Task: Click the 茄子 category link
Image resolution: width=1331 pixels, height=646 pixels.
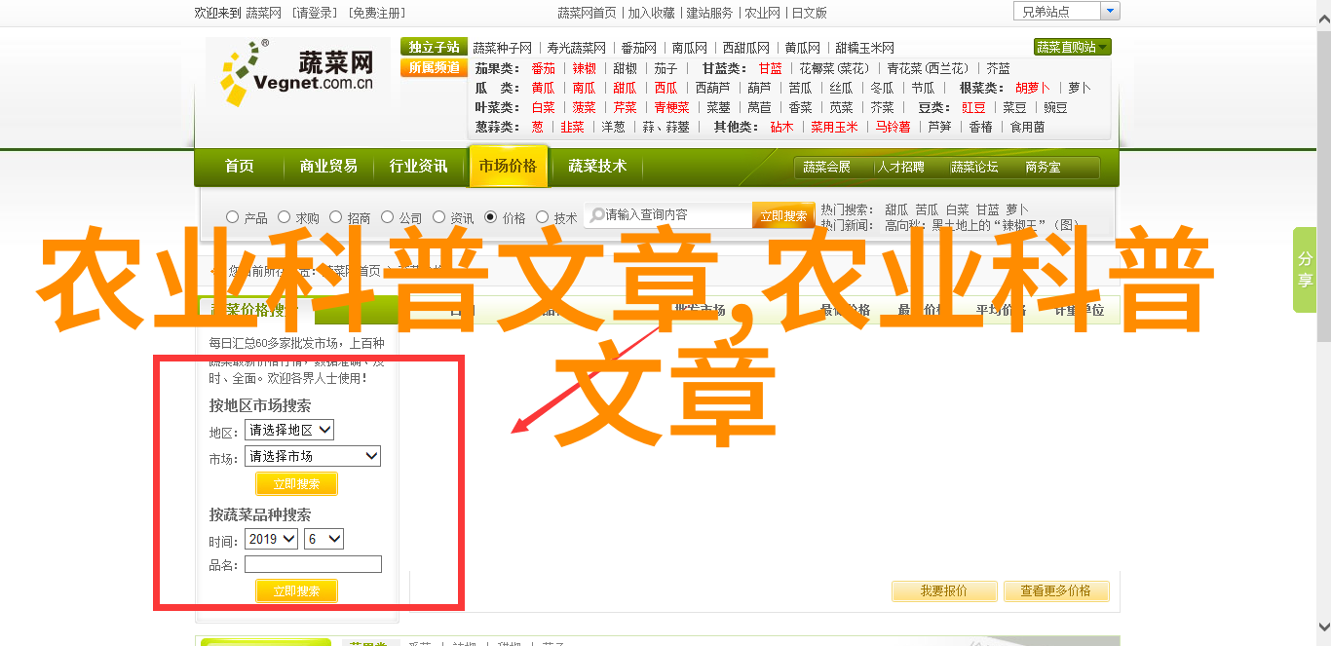Action: click(x=665, y=68)
